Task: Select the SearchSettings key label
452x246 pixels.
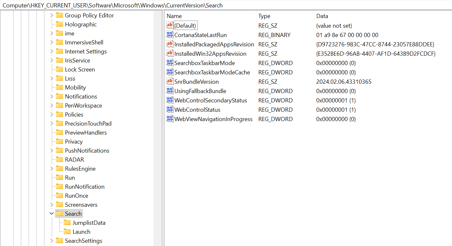Action: pyautogui.click(x=84, y=241)
